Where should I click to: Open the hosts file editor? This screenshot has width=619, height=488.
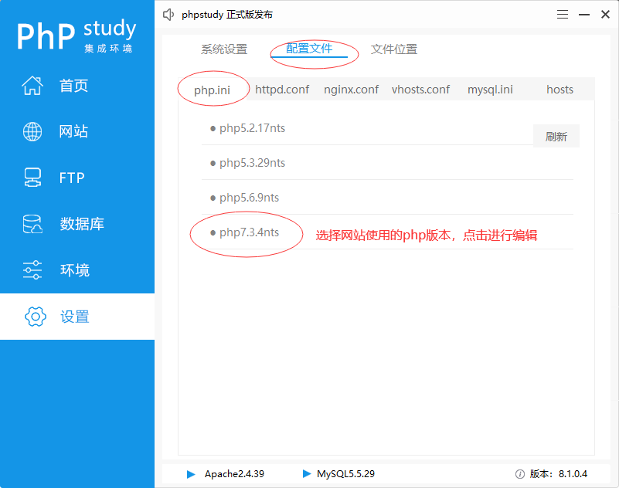(559, 89)
